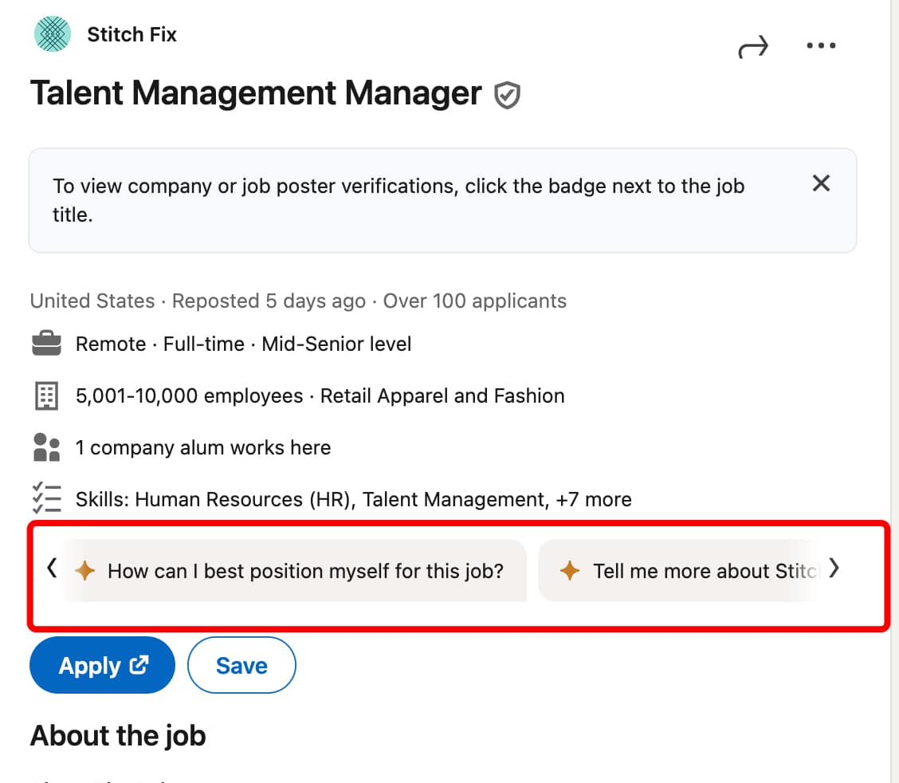Click the sparkle icon on the positioning prompt
The height and width of the screenshot is (783, 899).
coord(86,571)
